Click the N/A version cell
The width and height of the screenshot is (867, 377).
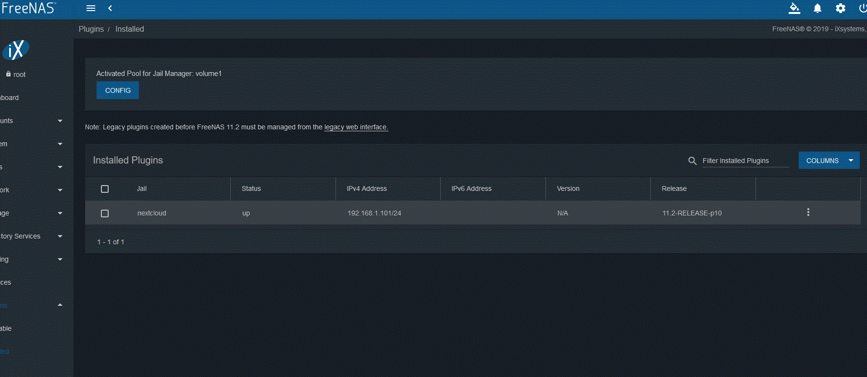[563, 213]
